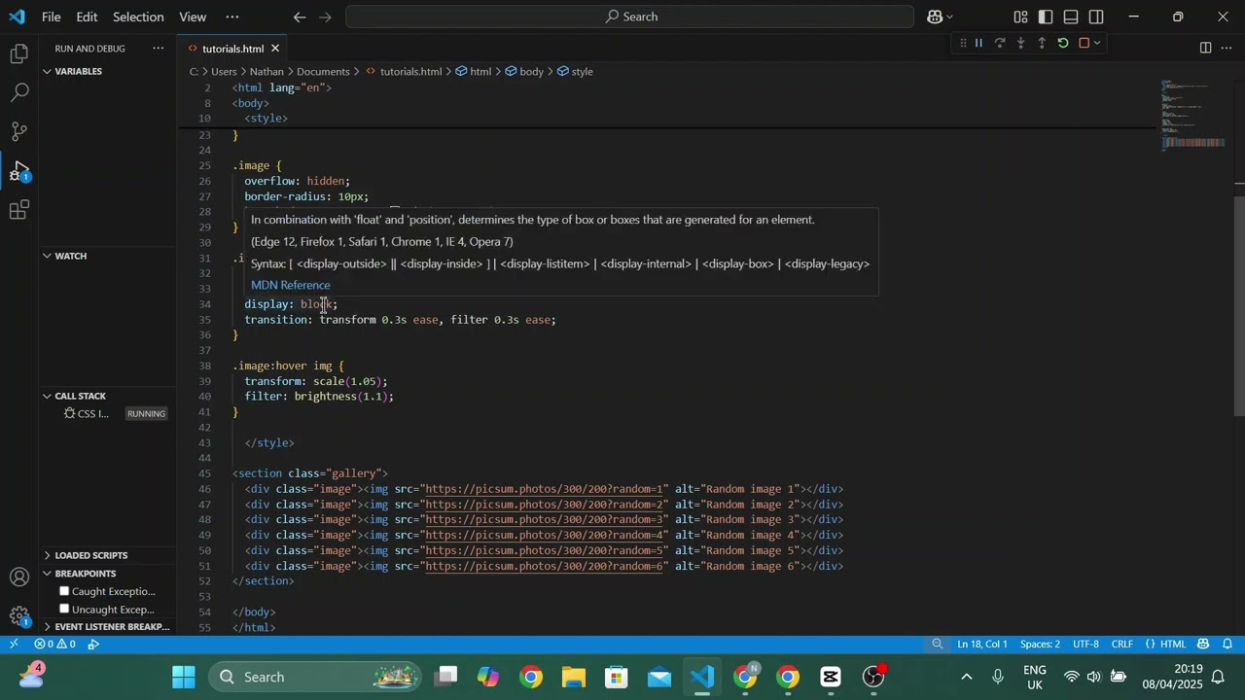Open the Edit menu
The image size is (1245, 700).
click(87, 17)
